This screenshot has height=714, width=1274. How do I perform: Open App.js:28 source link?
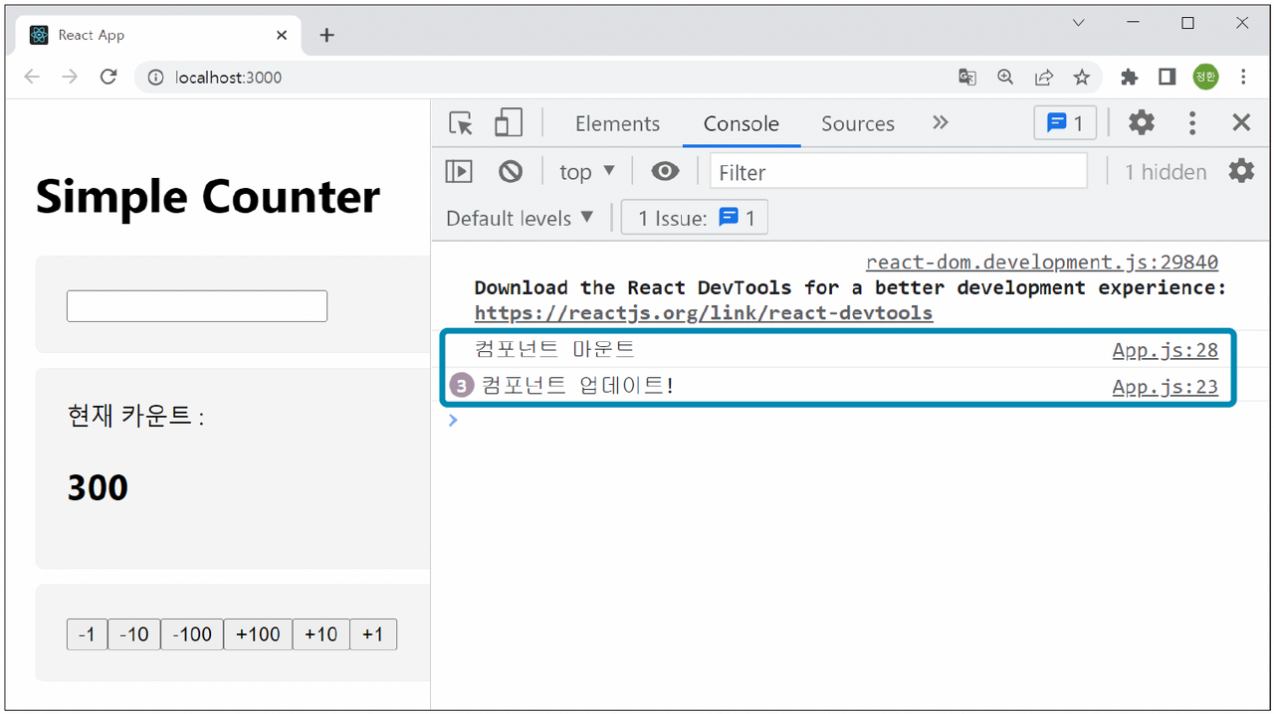coord(1166,349)
